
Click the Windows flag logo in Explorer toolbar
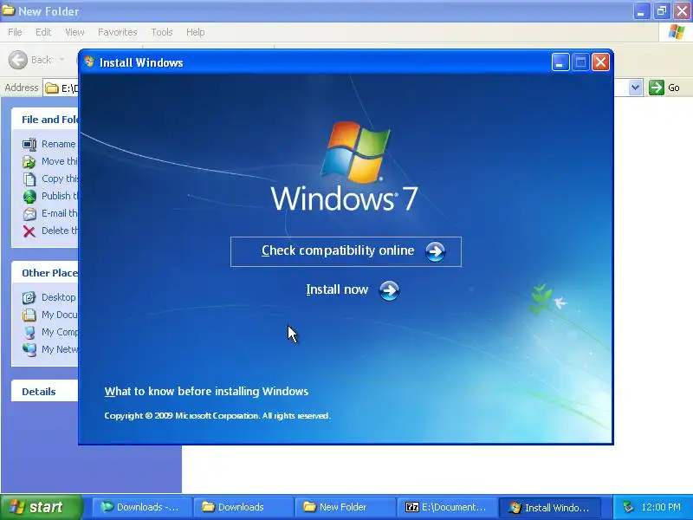click(x=677, y=32)
